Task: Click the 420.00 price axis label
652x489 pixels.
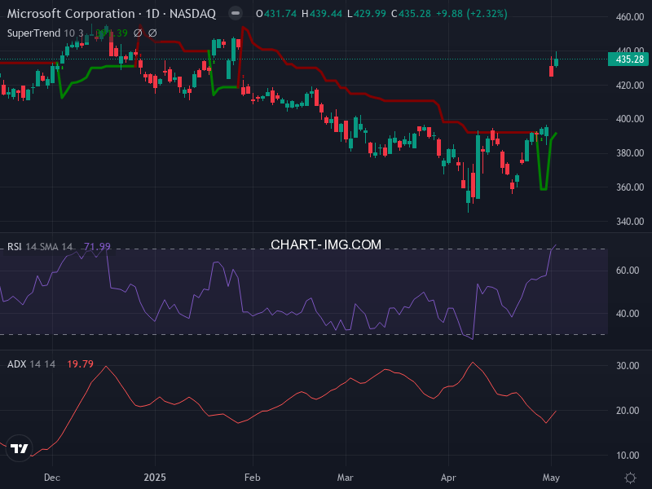Action: (x=630, y=86)
